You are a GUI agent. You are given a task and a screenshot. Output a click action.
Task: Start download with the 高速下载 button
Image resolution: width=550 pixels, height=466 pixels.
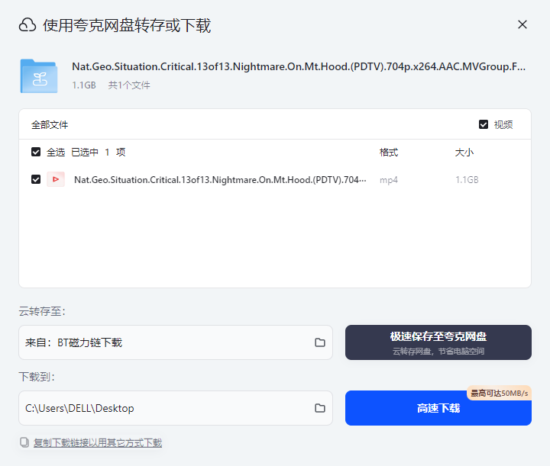(438, 409)
